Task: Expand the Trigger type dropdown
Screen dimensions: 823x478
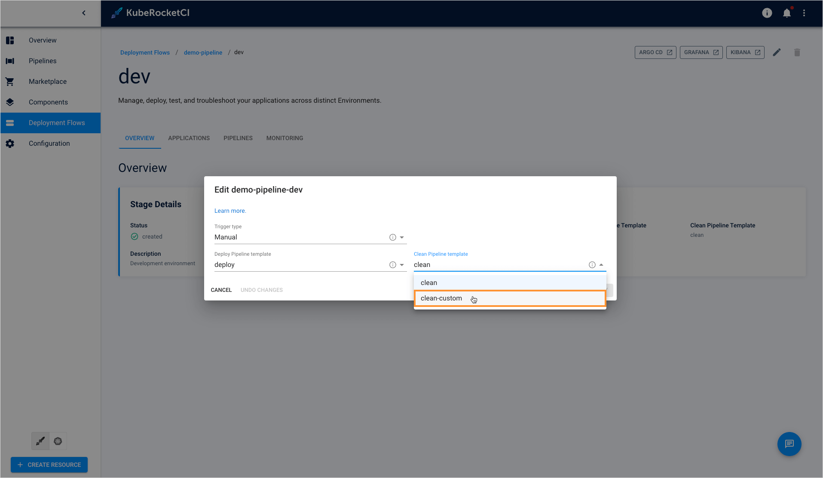Action: pos(401,237)
